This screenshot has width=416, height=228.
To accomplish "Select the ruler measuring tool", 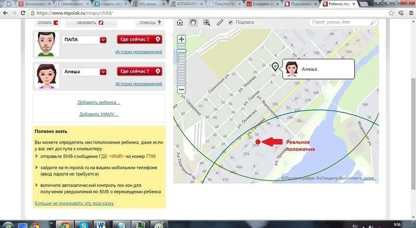I will [220, 22].
